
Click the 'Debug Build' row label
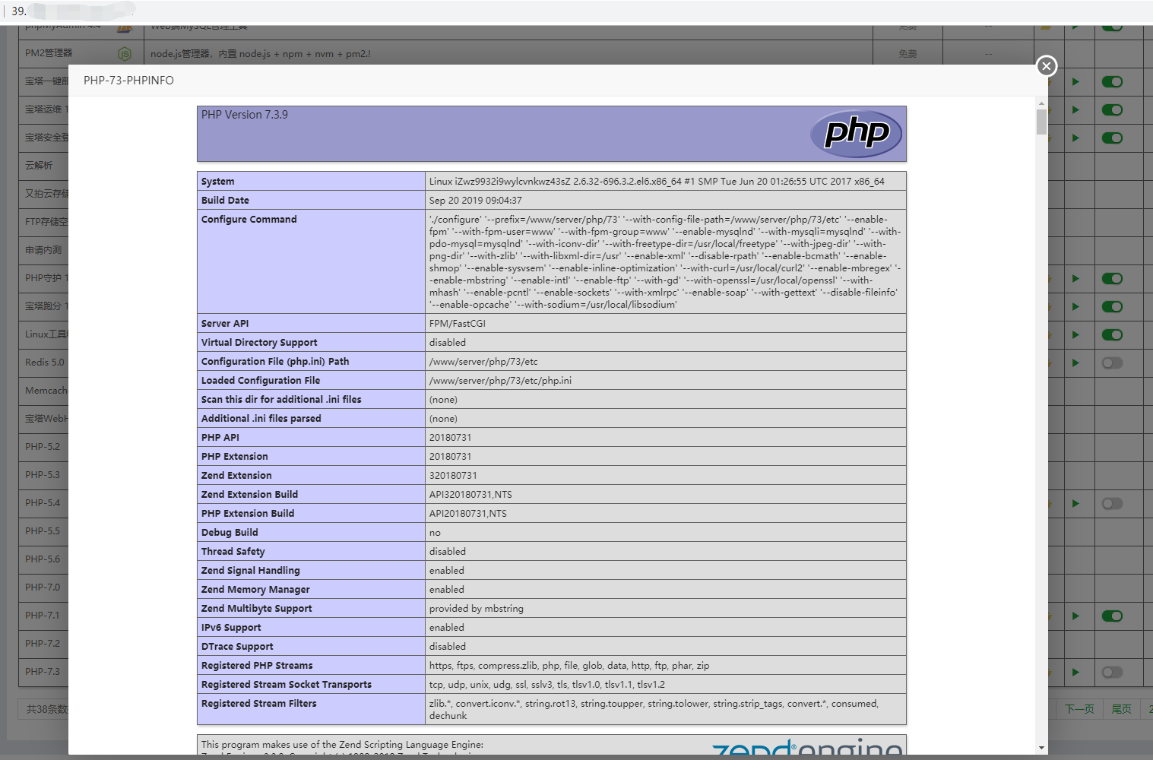coord(230,533)
